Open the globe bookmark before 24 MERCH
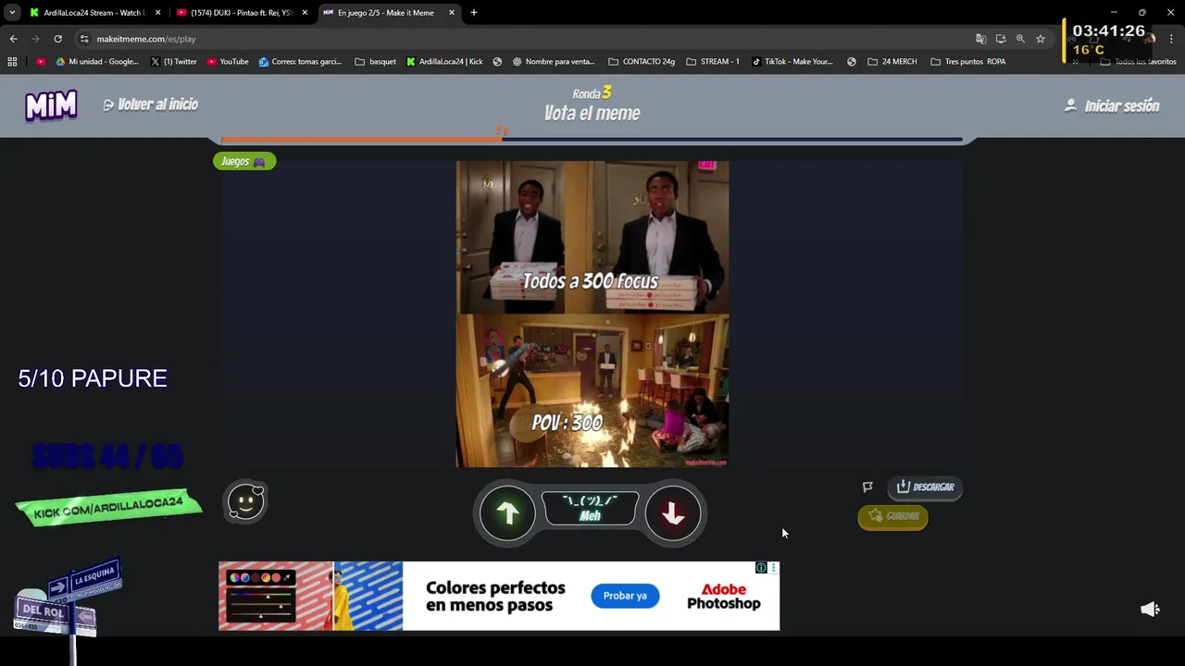 click(852, 62)
